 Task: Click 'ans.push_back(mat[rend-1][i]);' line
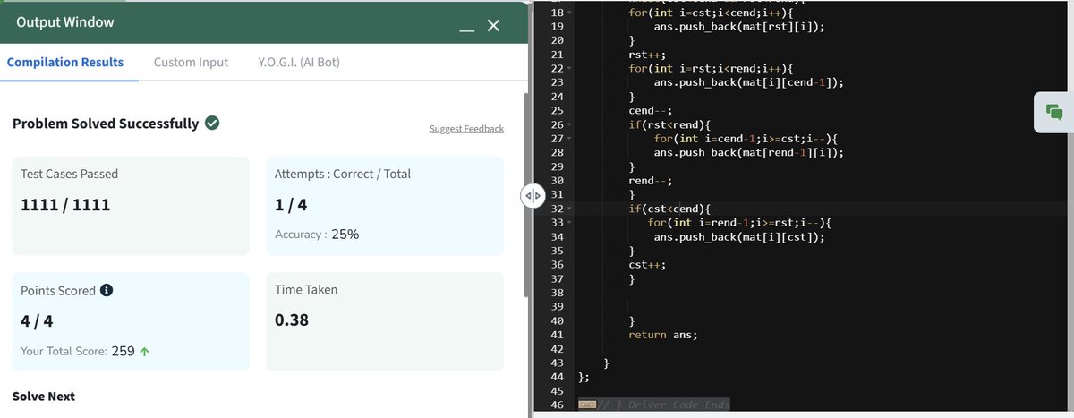(749, 152)
